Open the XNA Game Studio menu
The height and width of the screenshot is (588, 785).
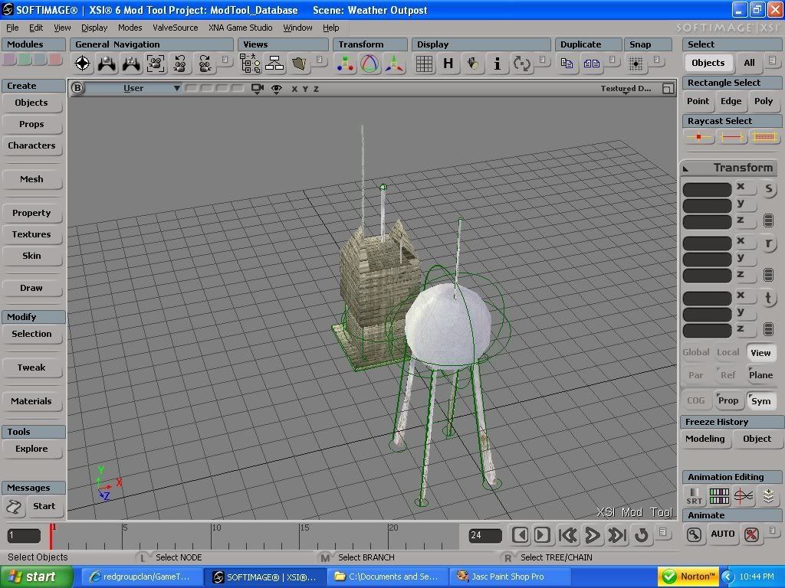240,28
